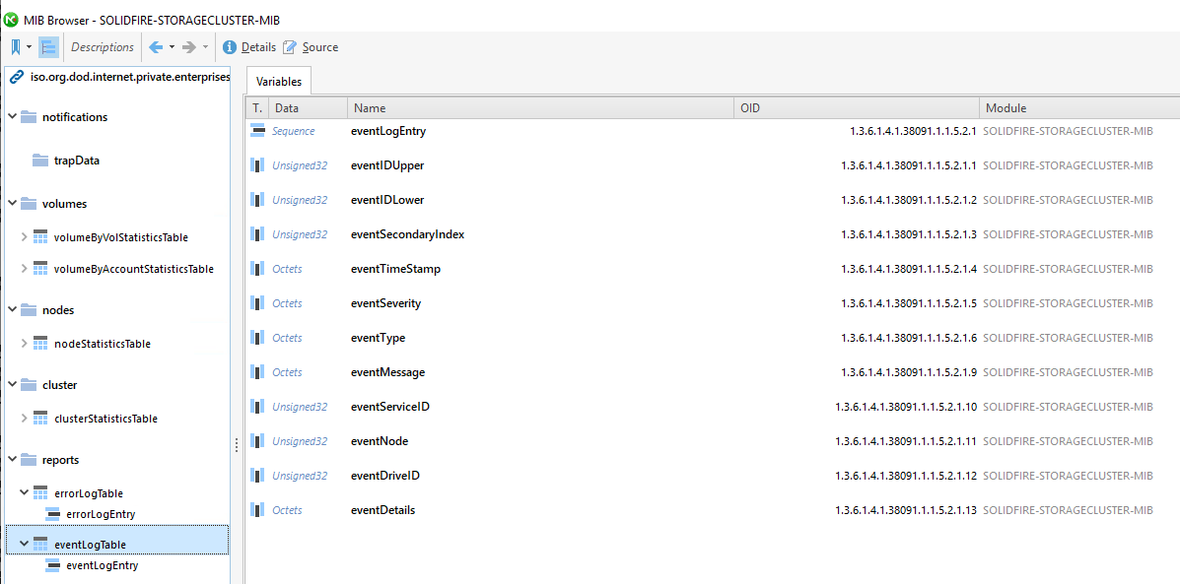Click the table icon of nodeStatisticsTable
This screenshot has height=584, width=1180.
click(40, 344)
